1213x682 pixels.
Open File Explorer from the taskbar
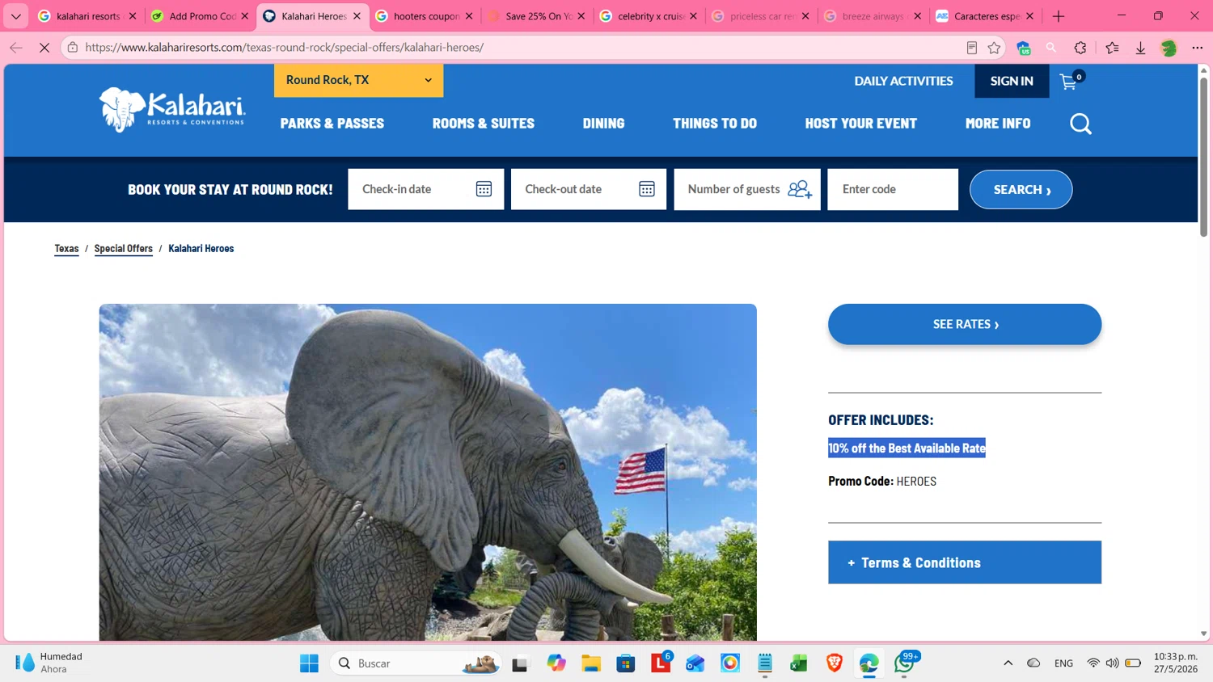click(x=591, y=663)
